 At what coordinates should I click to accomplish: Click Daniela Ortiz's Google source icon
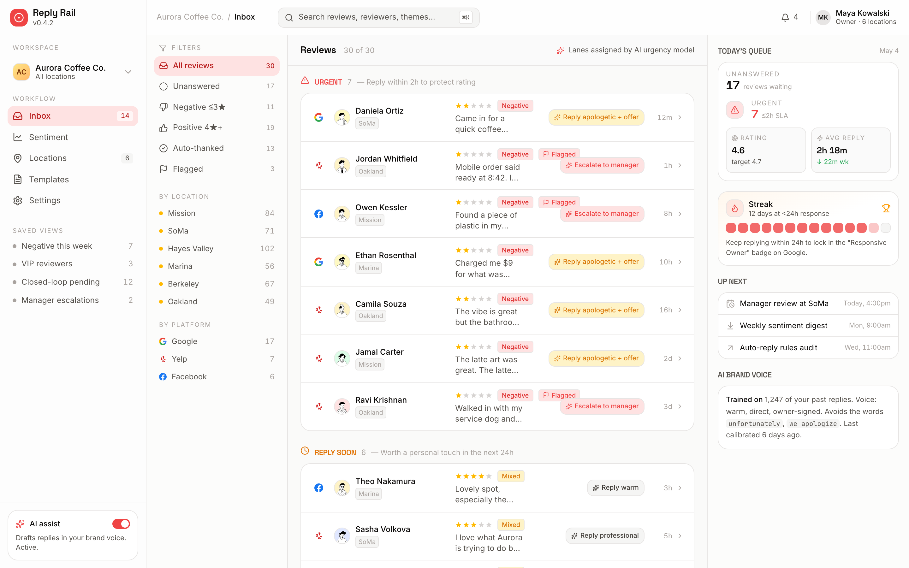318,117
